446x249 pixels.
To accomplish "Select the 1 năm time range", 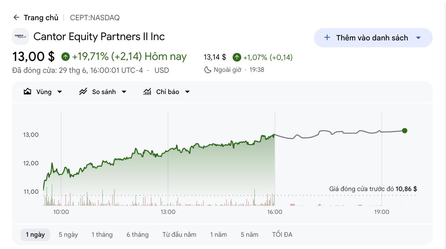I will coord(218,234).
